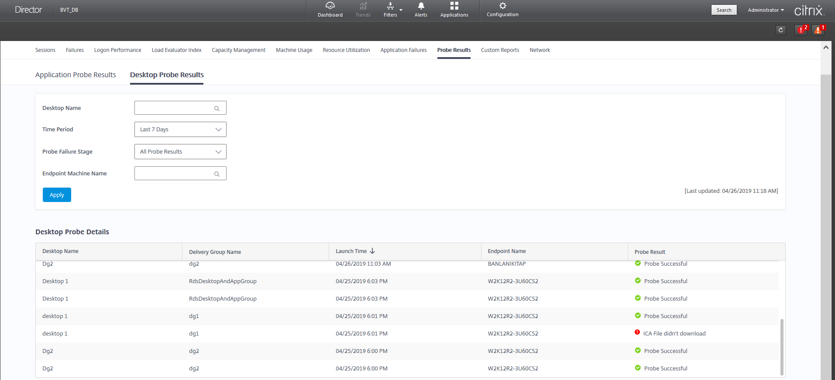The image size is (835, 380).
Task: Switch to Application Probe Results tab
Action: (76, 75)
